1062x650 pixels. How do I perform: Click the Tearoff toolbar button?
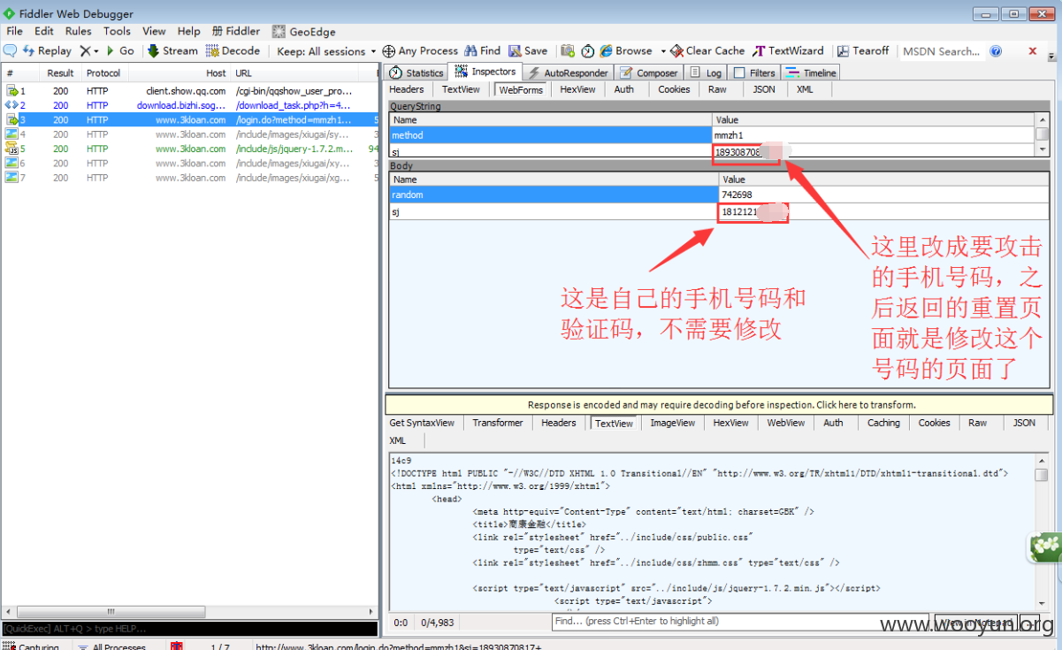pos(863,51)
